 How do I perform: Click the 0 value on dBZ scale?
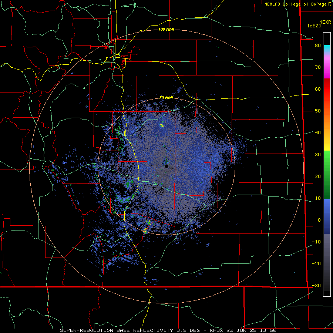tap(319, 220)
